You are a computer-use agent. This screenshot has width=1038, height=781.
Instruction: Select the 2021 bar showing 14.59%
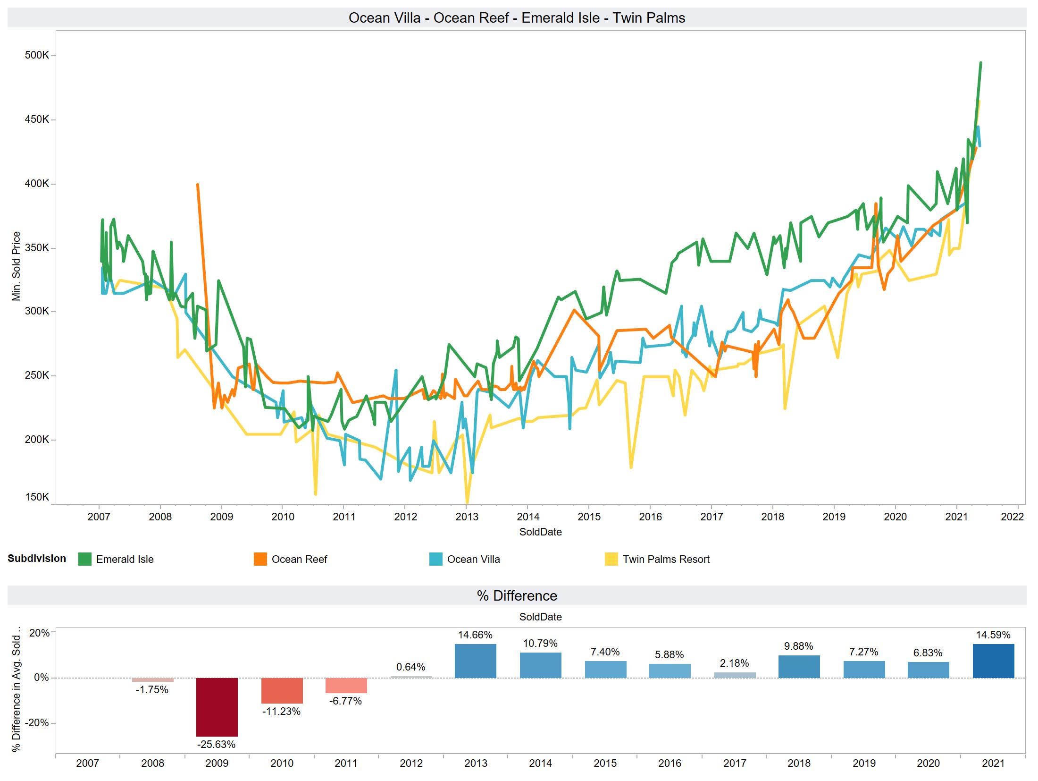point(994,661)
